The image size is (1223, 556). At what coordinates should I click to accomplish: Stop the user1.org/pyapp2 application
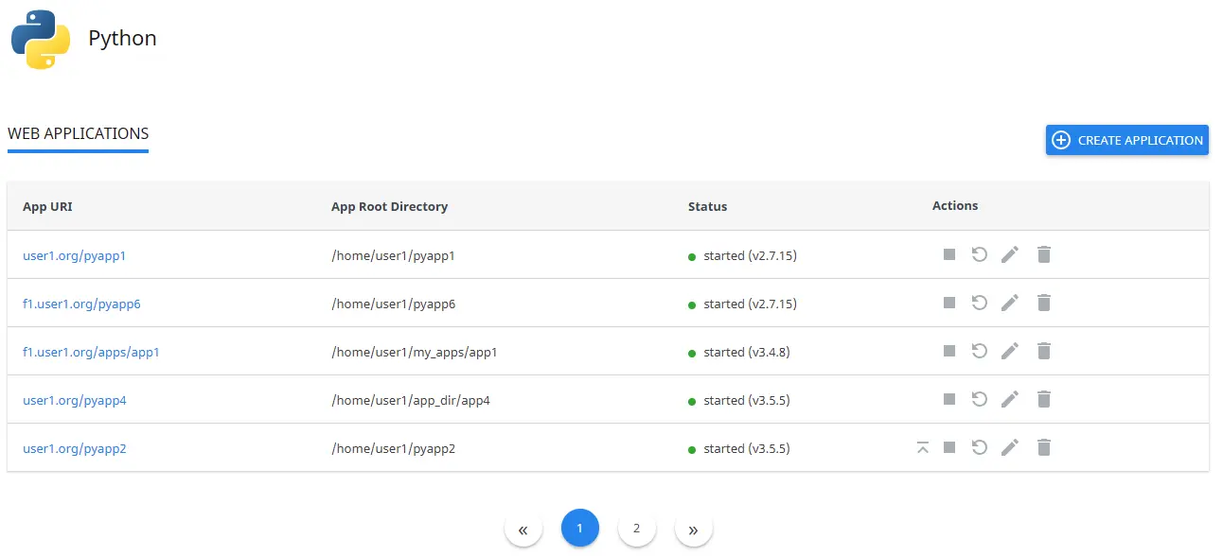pyautogui.click(x=949, y=447)
